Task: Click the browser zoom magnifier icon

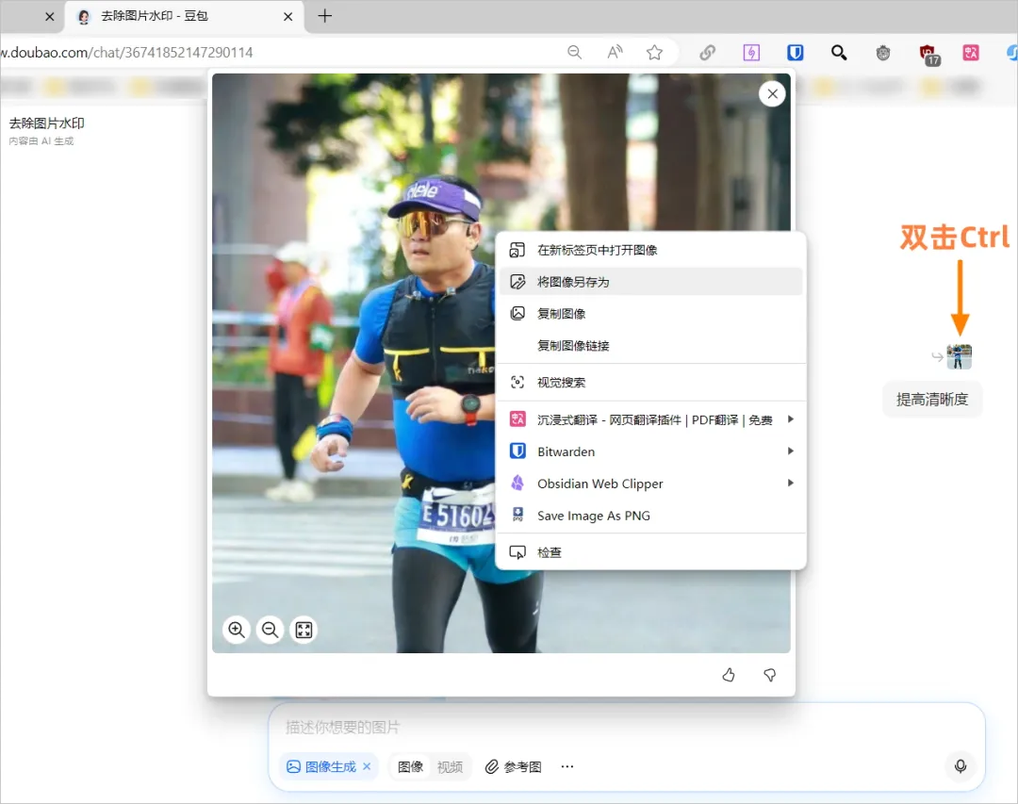Action: pyautogui.click(x=575, y=53)
